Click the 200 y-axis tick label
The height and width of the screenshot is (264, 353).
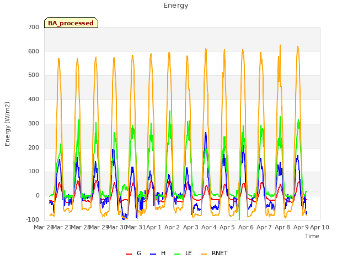pyautogui.click(x=34, y=148)
